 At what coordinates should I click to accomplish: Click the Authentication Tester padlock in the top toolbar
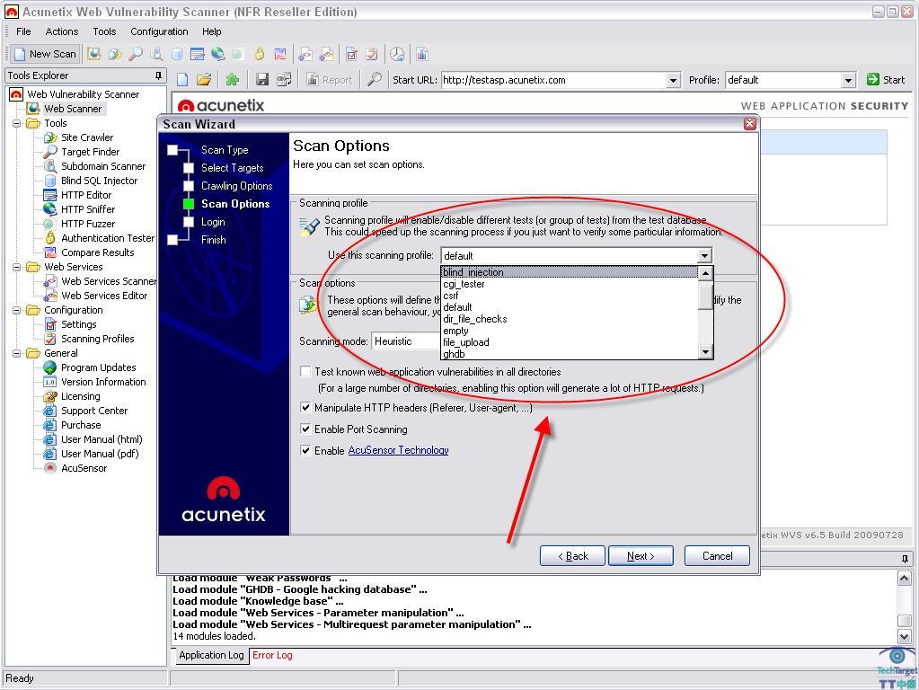point(260,55)
